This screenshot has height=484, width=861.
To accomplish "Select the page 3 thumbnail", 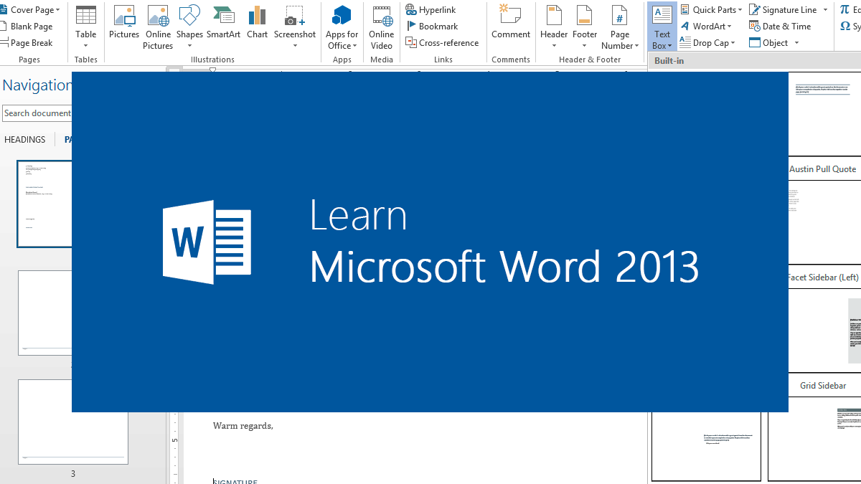I will (72, 422).
